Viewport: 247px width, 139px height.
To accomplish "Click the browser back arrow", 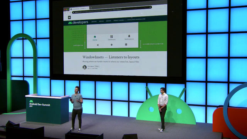I will (x=65, y=13).
